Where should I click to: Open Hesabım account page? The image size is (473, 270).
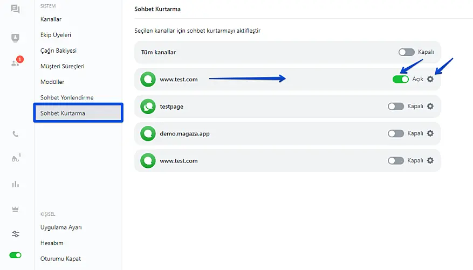[52, 243]
